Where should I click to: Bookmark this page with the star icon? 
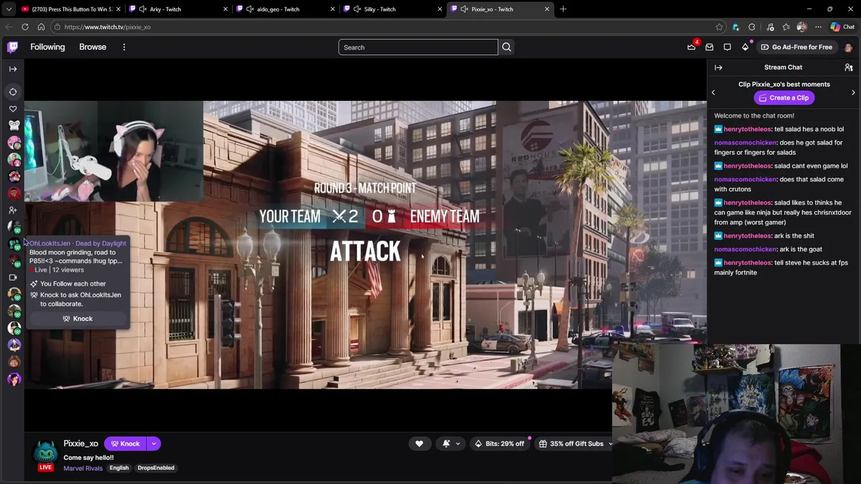(x=719, y=27)
